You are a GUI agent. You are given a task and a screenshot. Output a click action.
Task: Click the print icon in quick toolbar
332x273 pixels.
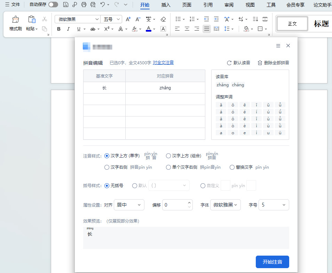(84, 5)
